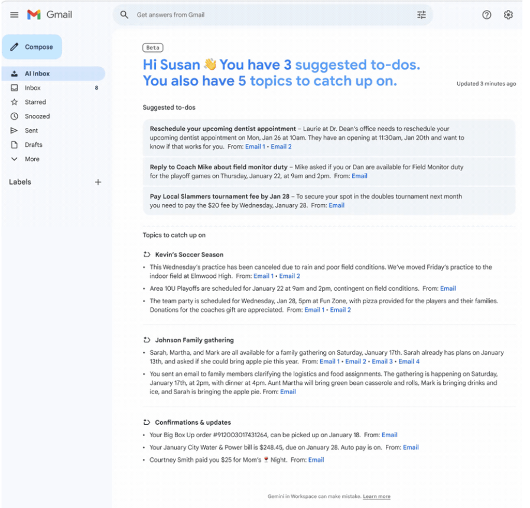Click the search magnifier icon
Screen dimensions: 530x508
125,15
